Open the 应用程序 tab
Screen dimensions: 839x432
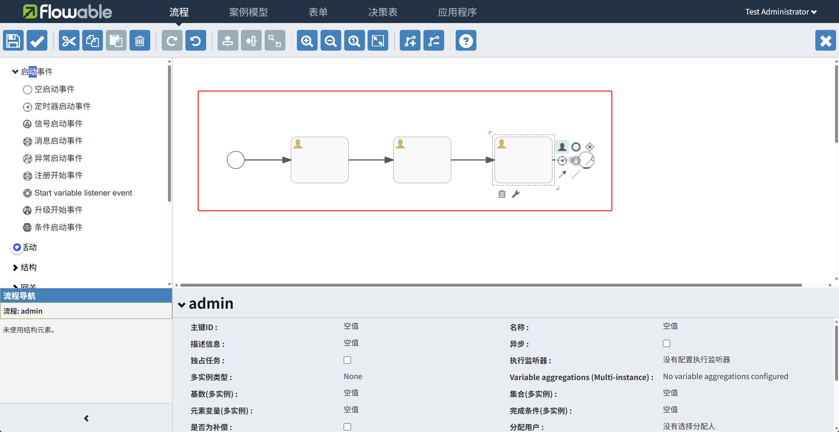[457, 12]
